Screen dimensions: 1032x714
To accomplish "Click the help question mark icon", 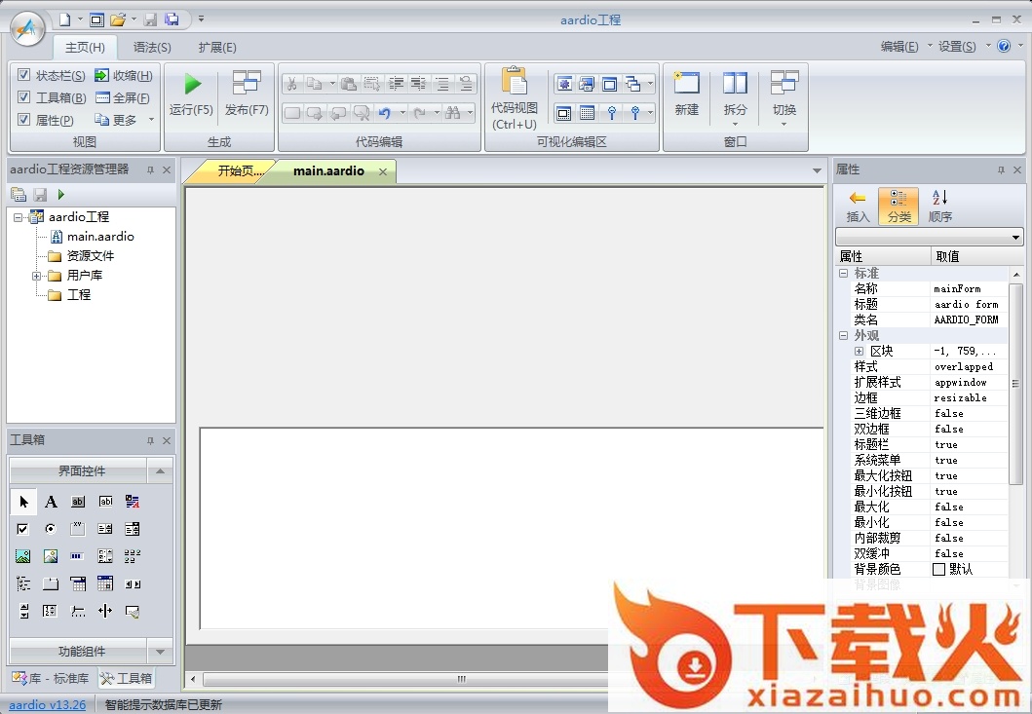I will tap(1004, 46).
